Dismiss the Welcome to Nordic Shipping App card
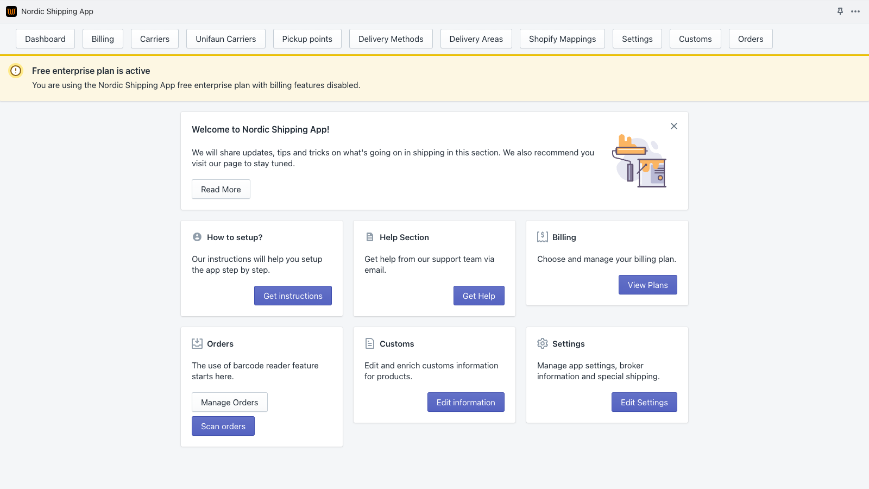 [673, 126]
